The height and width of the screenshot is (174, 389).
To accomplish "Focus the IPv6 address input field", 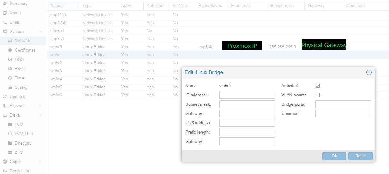I will (247, 123).
